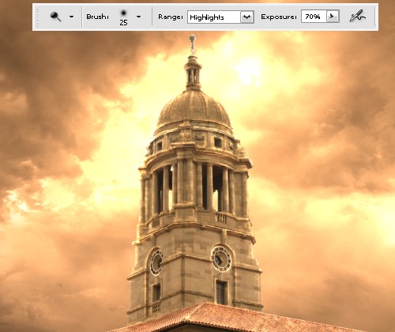Click the options bar grip handle
Image resolution: width=395 pixels, height=332 pixels.
(x=37, y=17)
